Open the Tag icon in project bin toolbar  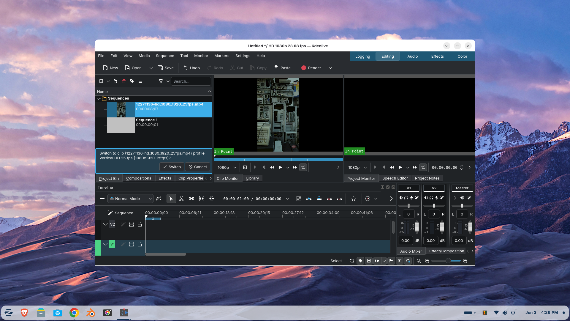132,81
